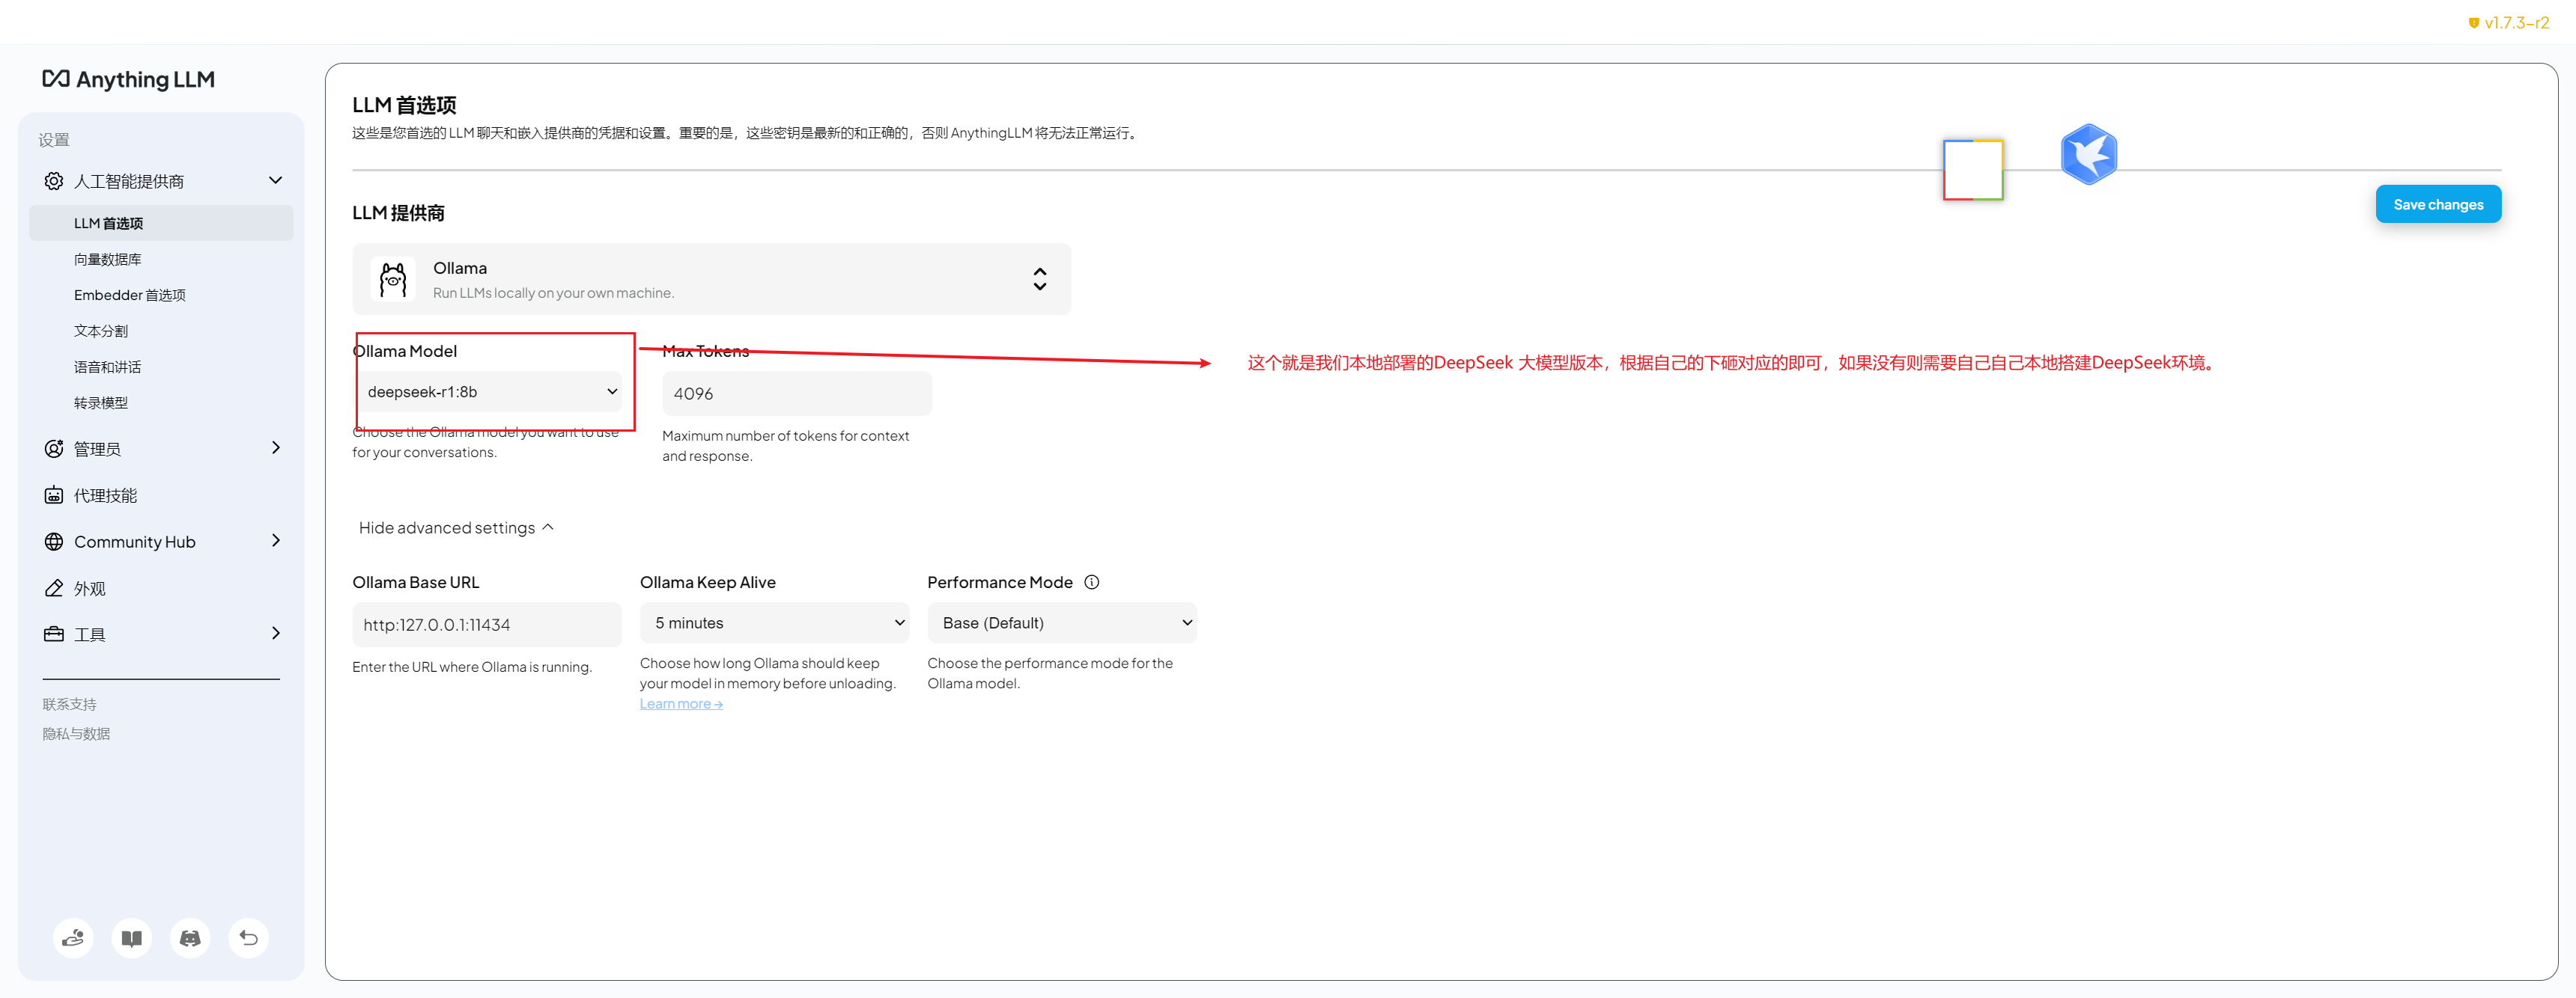Click the Ollama Base URL field
The width and height of the screenshot is (2576, 998).
coord(486,625)
